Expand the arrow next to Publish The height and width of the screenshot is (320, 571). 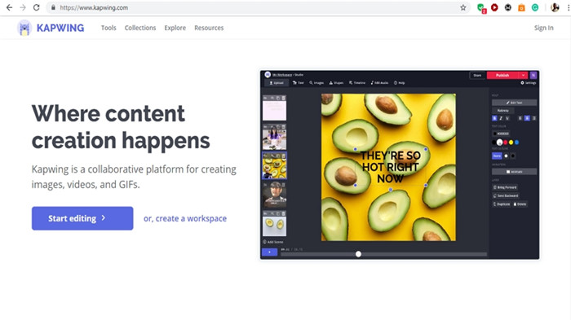(523, 75)
